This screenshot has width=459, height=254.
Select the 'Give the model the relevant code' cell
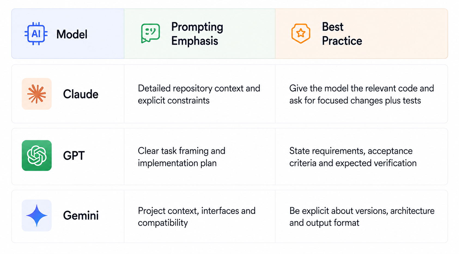click(x=361, y=94)
